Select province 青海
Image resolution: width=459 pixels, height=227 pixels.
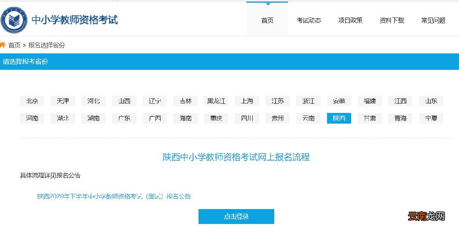pyautogui.click(x=400, y=118)
